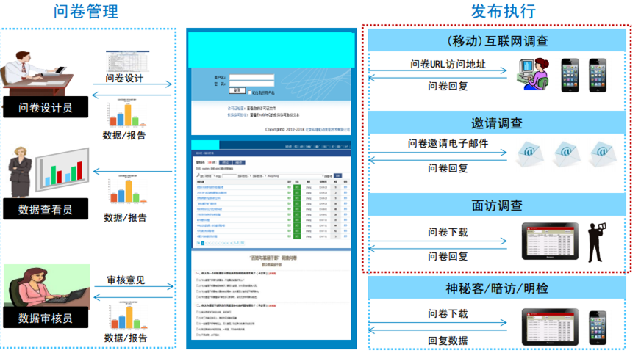641x353 pixels.
Task: Click the last email envelope icon
Action: (603, 154)
